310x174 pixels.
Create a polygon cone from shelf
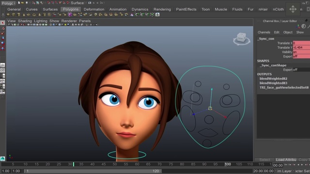tap(24, 14)
